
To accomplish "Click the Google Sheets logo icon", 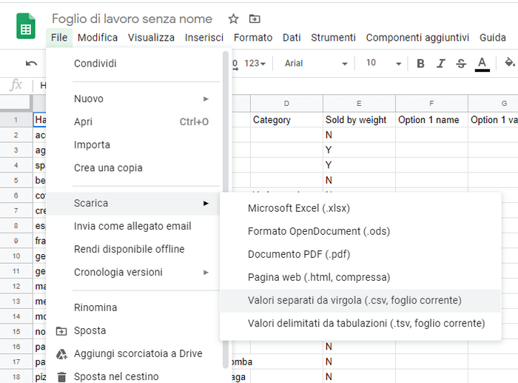I will tap(26, 28).
